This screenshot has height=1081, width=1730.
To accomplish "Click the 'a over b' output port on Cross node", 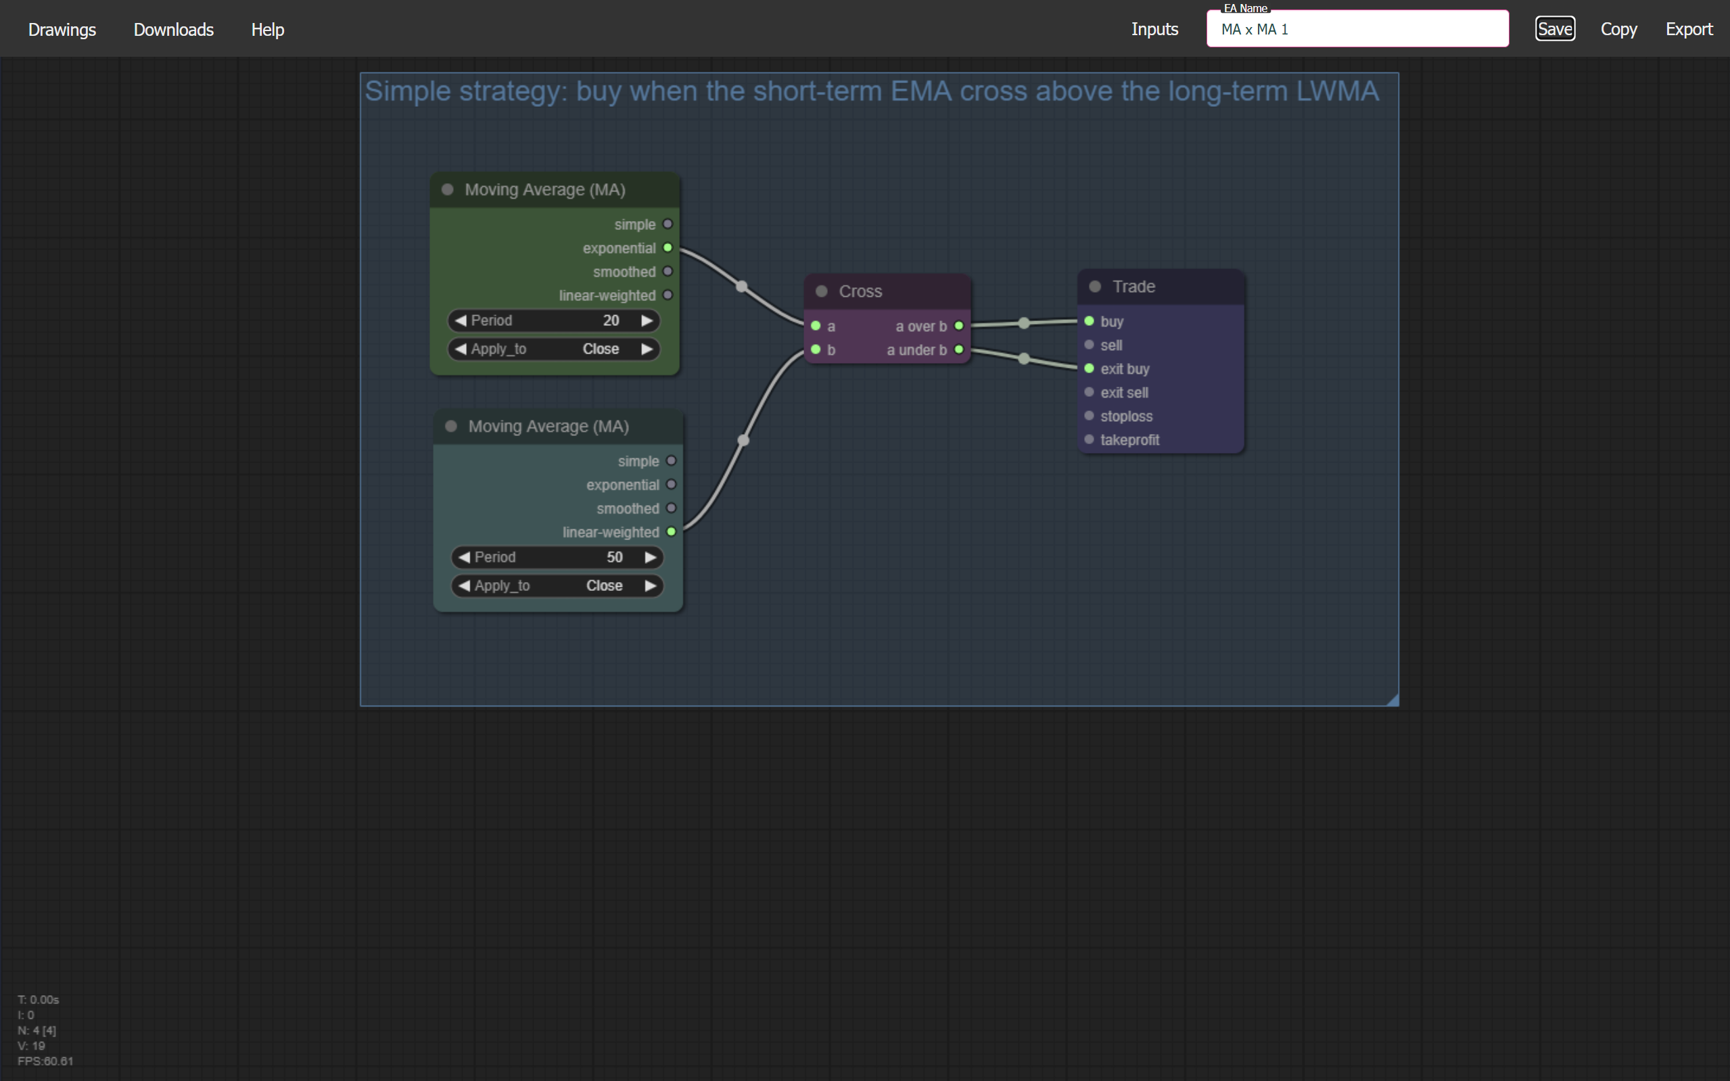I will [960, 325].
